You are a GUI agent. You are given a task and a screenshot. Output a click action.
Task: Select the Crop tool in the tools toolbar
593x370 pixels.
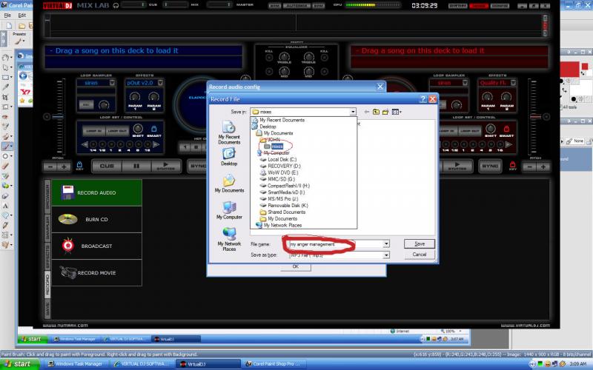click(x=6, y=97)
